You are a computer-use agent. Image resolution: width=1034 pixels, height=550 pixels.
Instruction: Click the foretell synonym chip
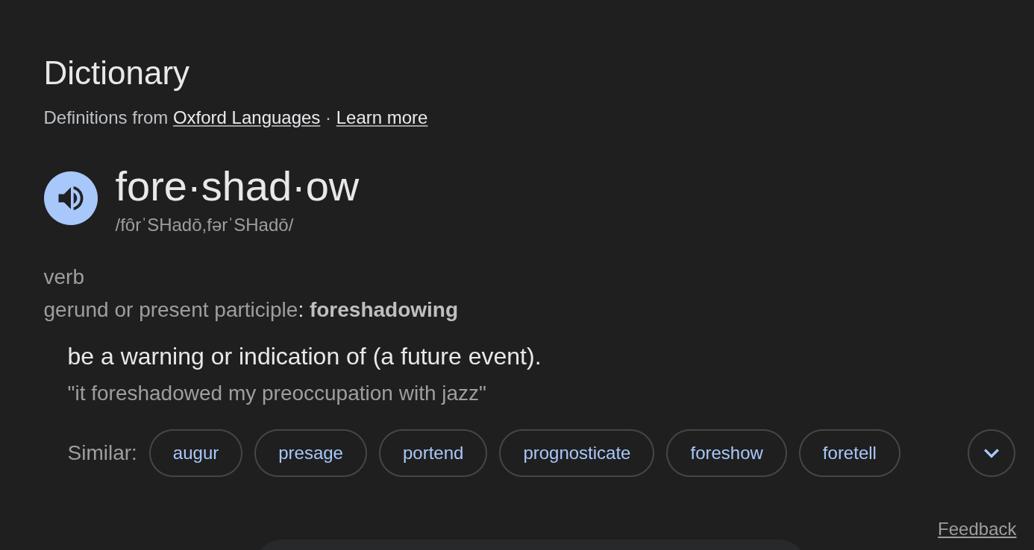pyautogui.click(x=849, y=453)
